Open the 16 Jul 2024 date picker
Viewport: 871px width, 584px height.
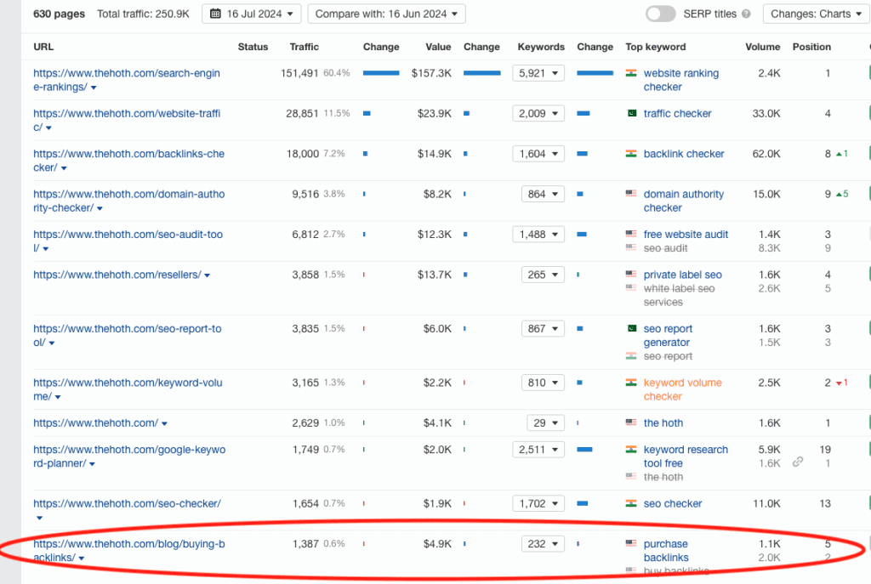251,14
